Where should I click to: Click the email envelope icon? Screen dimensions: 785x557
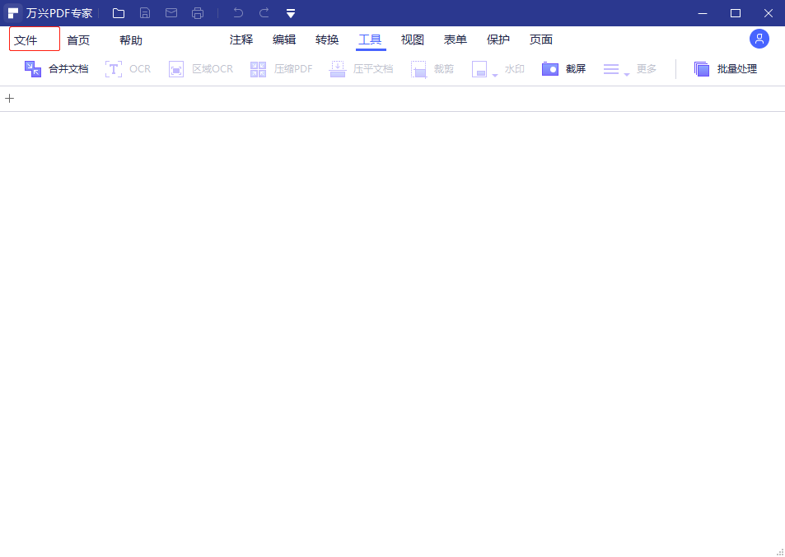point(171,13)
